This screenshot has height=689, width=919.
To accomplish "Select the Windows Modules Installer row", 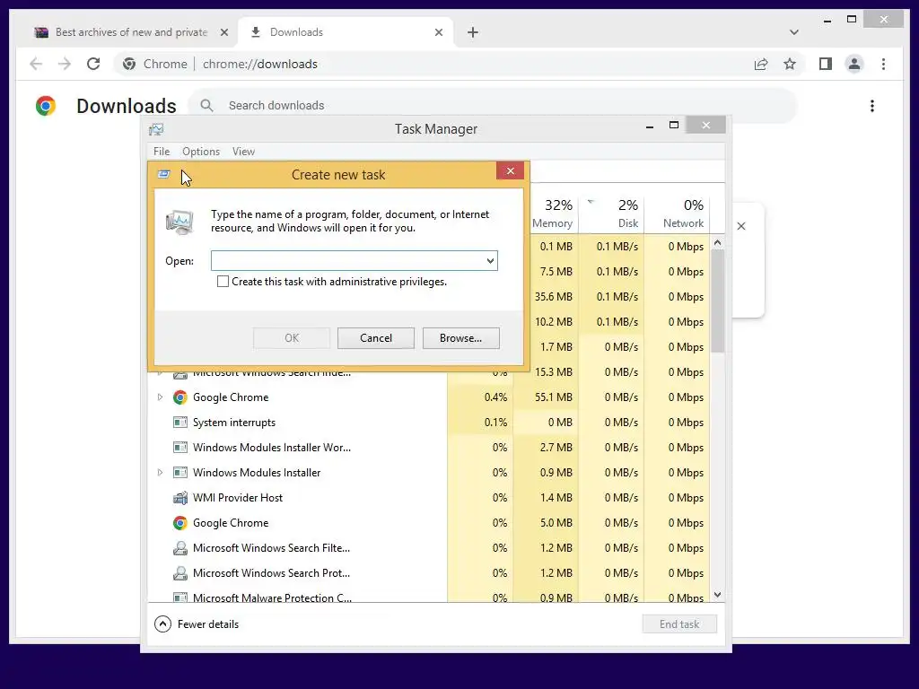I will click(x=429, y=472).
